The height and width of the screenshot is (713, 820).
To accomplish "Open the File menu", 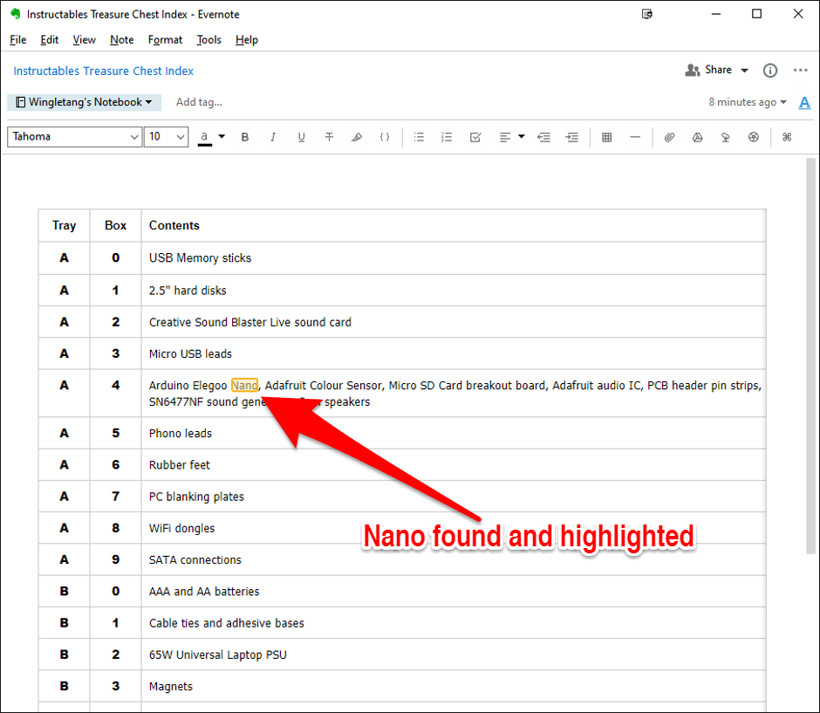I will pos(17,40).
